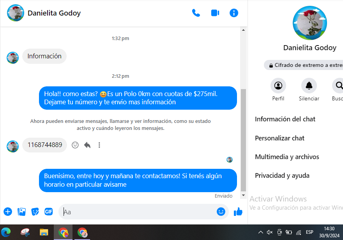Viewport: 343px width, 240px height.
Task: Open the Multimedia y archivos section
Action: (x=287, y=157)
